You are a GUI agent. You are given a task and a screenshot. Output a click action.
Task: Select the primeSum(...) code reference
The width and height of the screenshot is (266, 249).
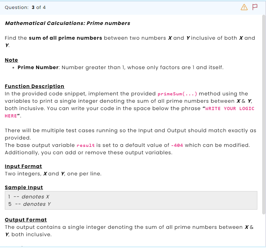point(177,94)
